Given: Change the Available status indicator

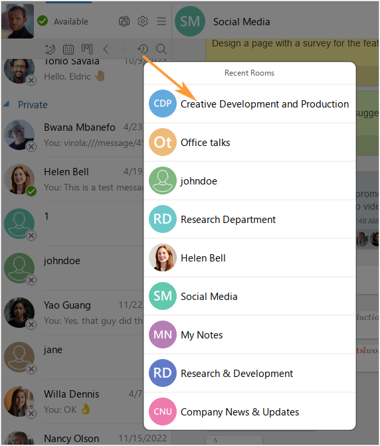Looking at the screenshot, I should tap(62, 21).
